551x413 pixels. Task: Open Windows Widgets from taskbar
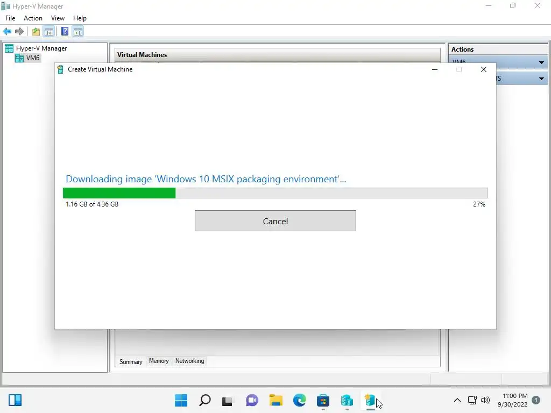point(15,400)
